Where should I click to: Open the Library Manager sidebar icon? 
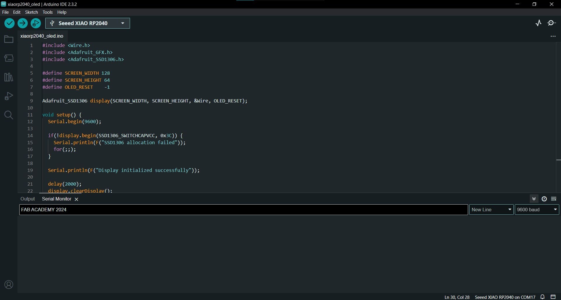pos(9,77)
